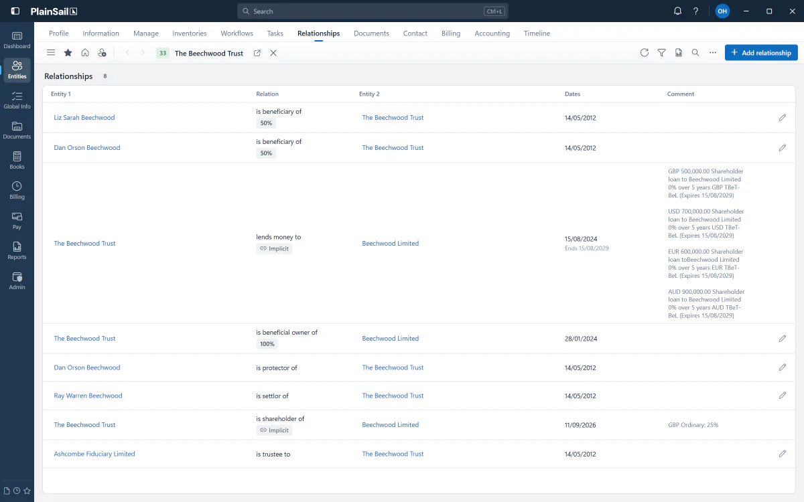This screenshot has height=502, width=804.
Task: Edit the beneficial owner relationship row
Action: 782,339
